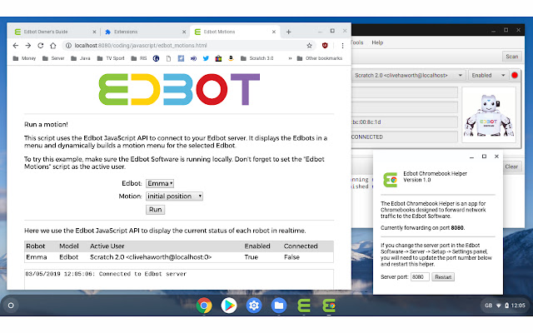The image size is (533, 333).
Task: Clear the Edbot Software log
Action: tap(511, 166)
